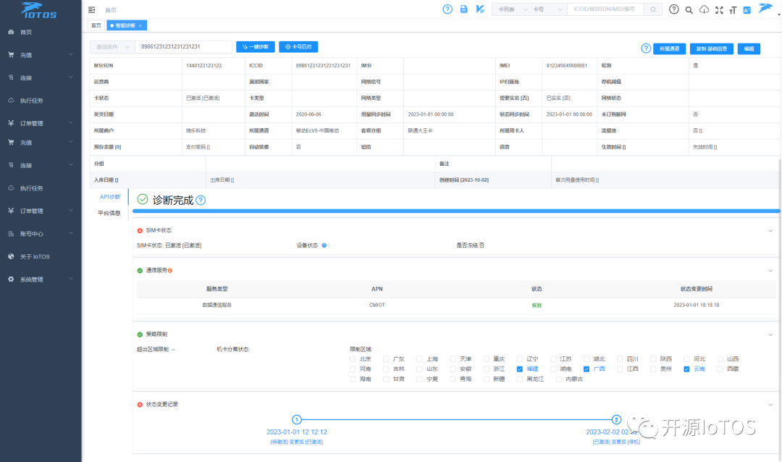782x462 pixels.
Task: Collapse the 状态变更记录 section chevron
Action: point(770,405)
